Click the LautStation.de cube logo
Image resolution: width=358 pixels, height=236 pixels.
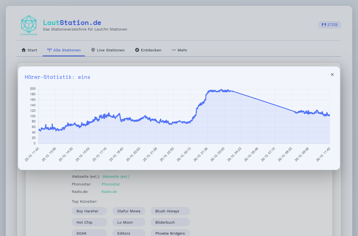(29, 25)
